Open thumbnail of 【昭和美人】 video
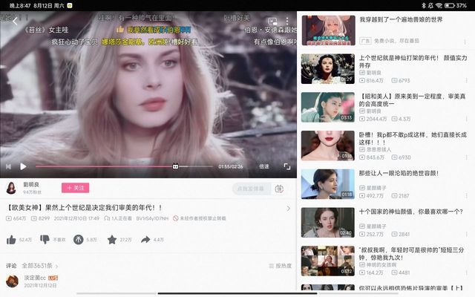Viewport: 475px width, 297px height. (x=328, y=107)
